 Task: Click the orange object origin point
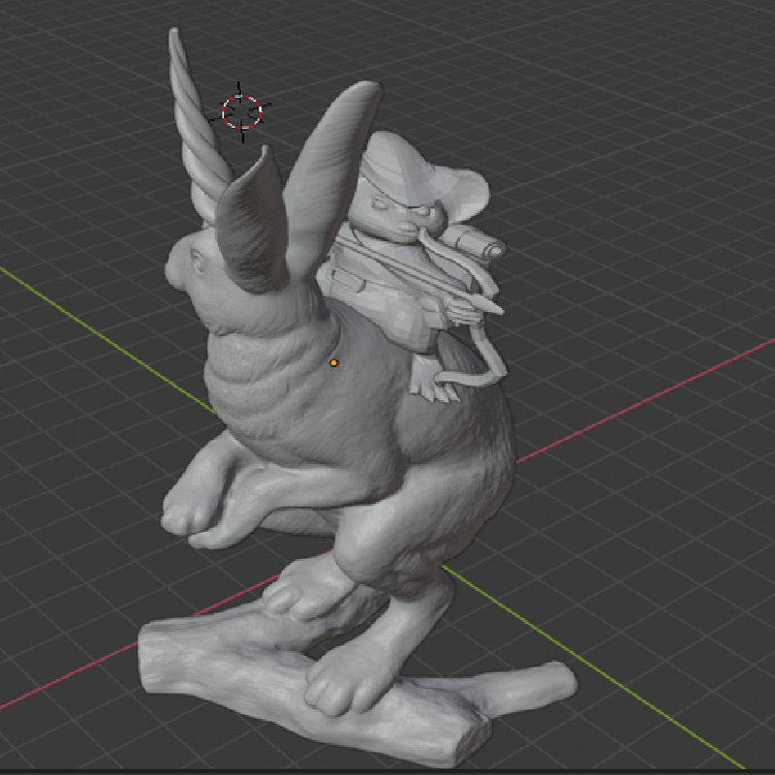point(333,362)
